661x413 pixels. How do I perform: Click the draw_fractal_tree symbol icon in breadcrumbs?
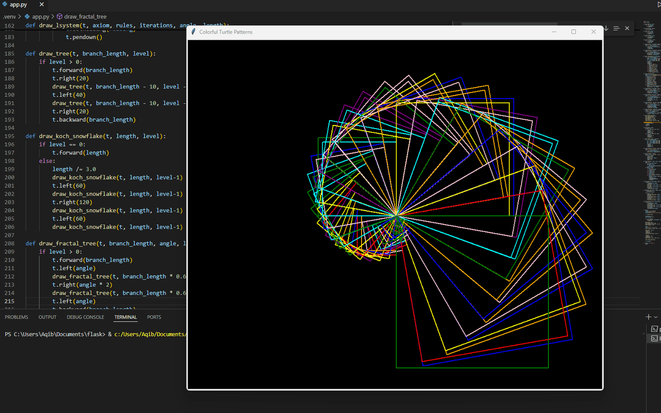59,17
